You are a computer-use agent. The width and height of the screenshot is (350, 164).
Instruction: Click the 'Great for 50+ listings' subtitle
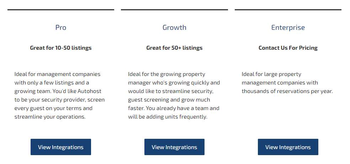pyautogui.click(x=174, y=48)
